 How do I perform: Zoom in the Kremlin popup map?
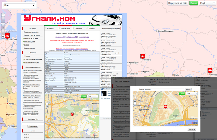(x=135, y=104)
